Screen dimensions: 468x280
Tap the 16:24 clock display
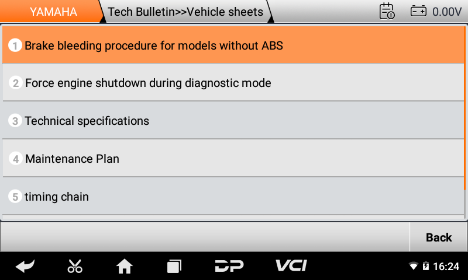tap(446, 266)
